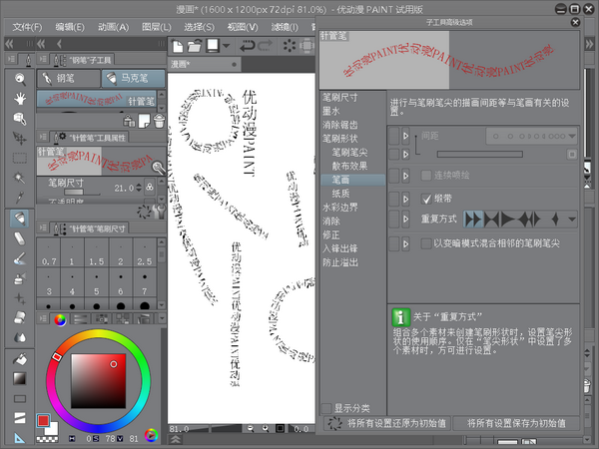Screen dimensions: 599x449
Task: Uncheck the 缎带 checkbox
Action: pyautogui.click(x=426, y=199)
